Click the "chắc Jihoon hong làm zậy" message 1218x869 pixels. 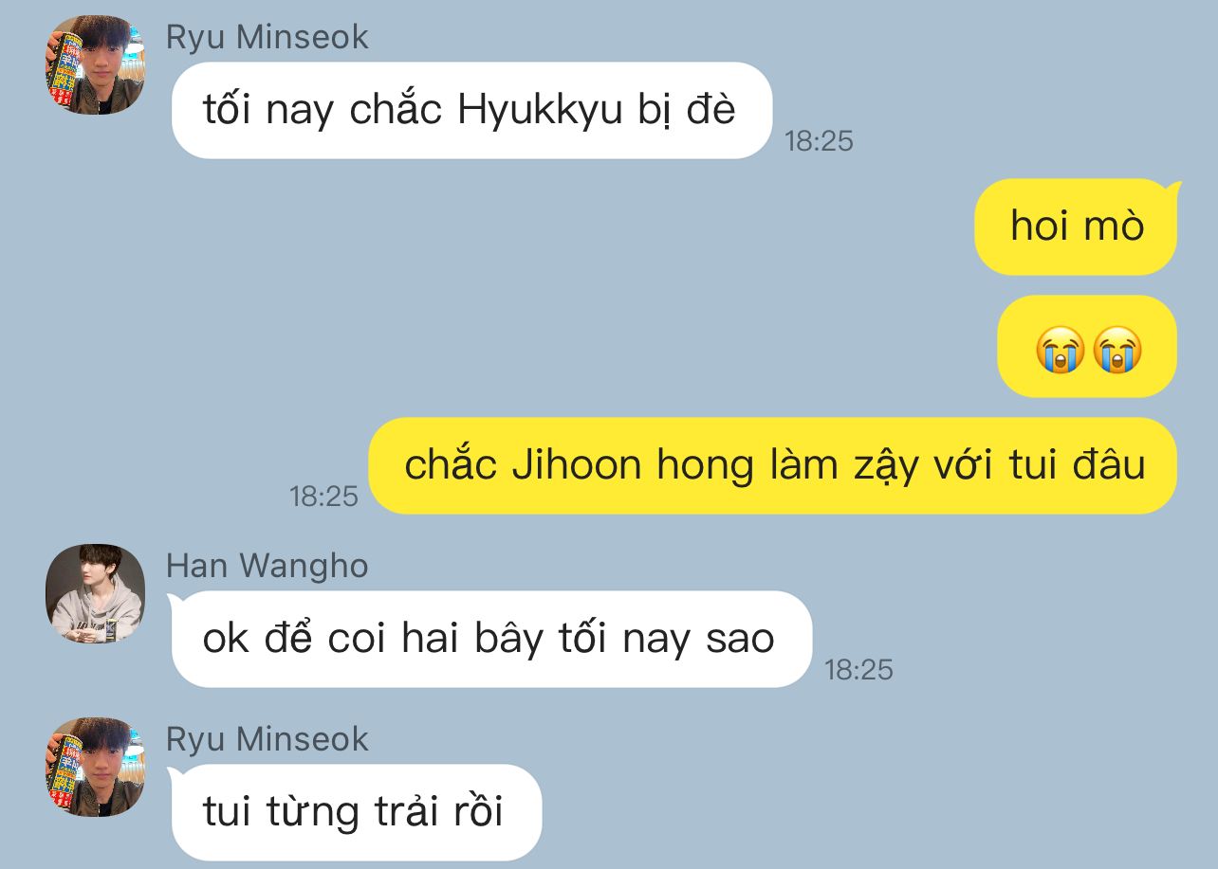point(773,465)
